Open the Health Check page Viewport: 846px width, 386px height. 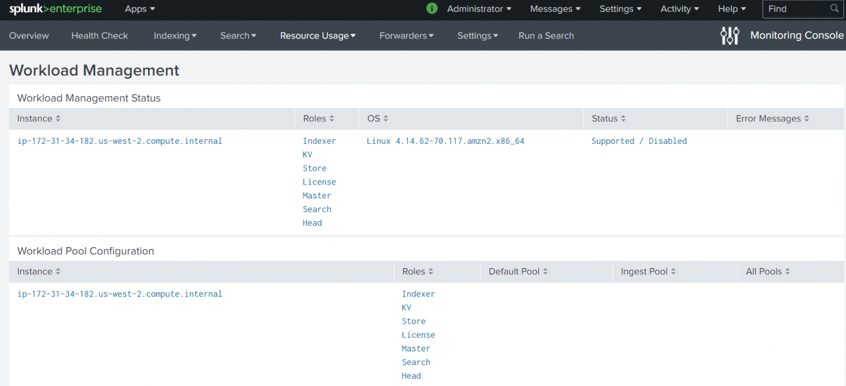click(99, 36)
